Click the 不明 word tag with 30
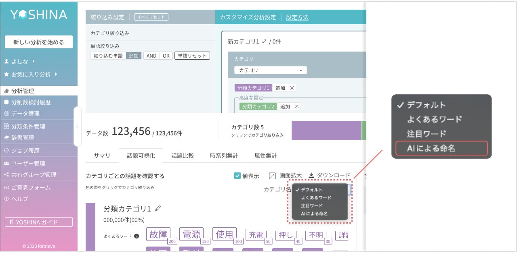 [x=316, y=235]
